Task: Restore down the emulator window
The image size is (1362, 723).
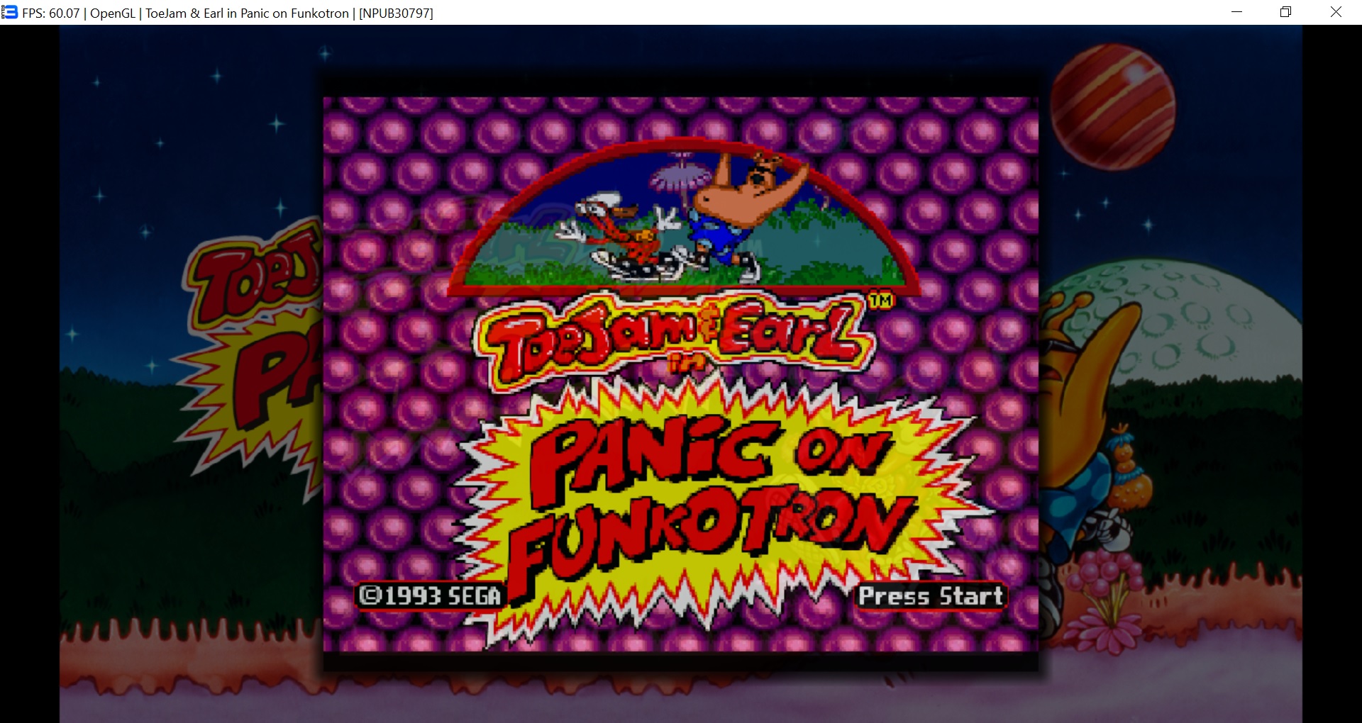Action: tap(1285, 12)
